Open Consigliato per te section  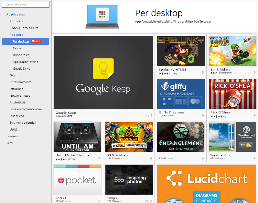[24, 28]
